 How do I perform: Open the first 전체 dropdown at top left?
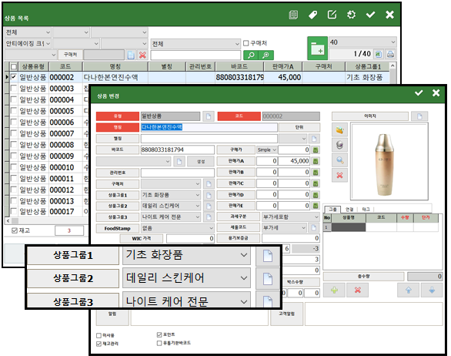[x=28, y=32]
